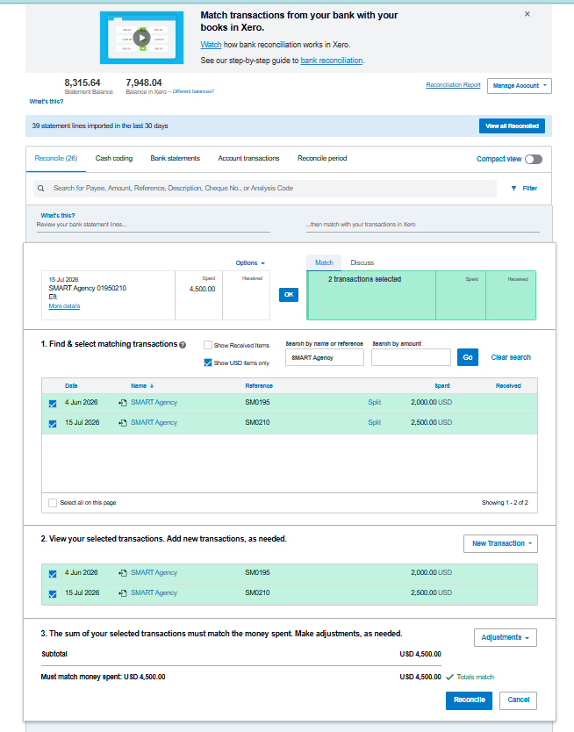Select the Match tab
This screenshot has width=574, height=732.
tap(324, 262)
